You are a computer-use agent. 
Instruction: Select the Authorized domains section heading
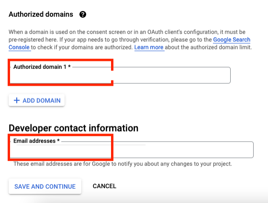[x=41, y=14]
